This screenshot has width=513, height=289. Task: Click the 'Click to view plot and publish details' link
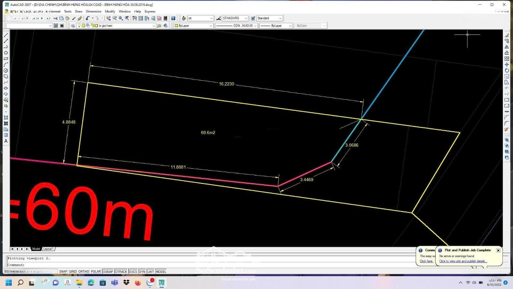click(463, 261)
